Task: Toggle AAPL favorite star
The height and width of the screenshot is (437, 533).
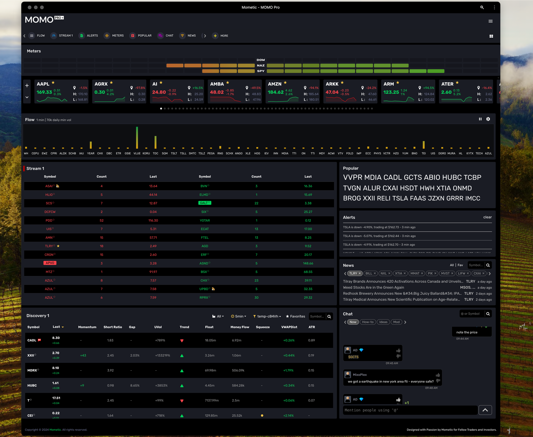Action: coord(53,83)
